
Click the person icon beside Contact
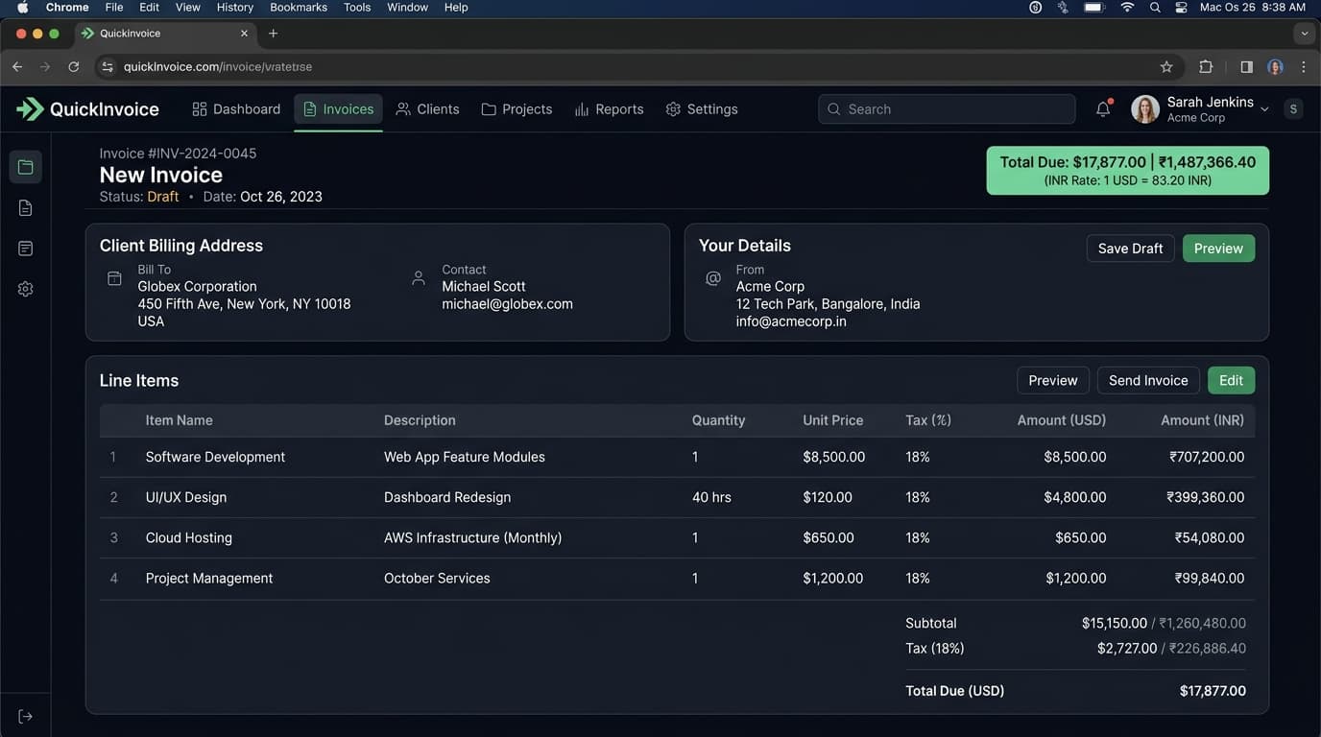[x=418, y=278]
